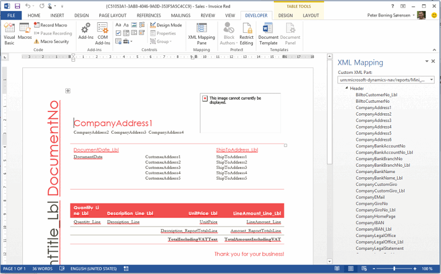Open the XML Mapping pane options arrow
The height and width of the screenshot is (274, 441).
426,62
